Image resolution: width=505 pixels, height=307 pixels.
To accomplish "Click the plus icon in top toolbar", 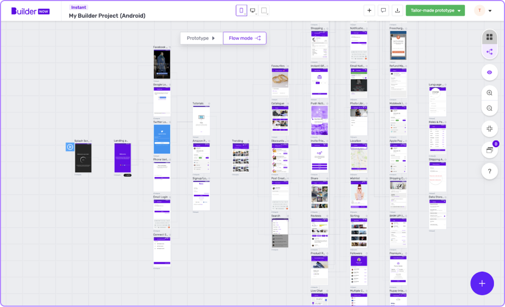I will point(369,10).
